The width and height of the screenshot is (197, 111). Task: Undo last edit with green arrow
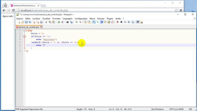(59, 22)
